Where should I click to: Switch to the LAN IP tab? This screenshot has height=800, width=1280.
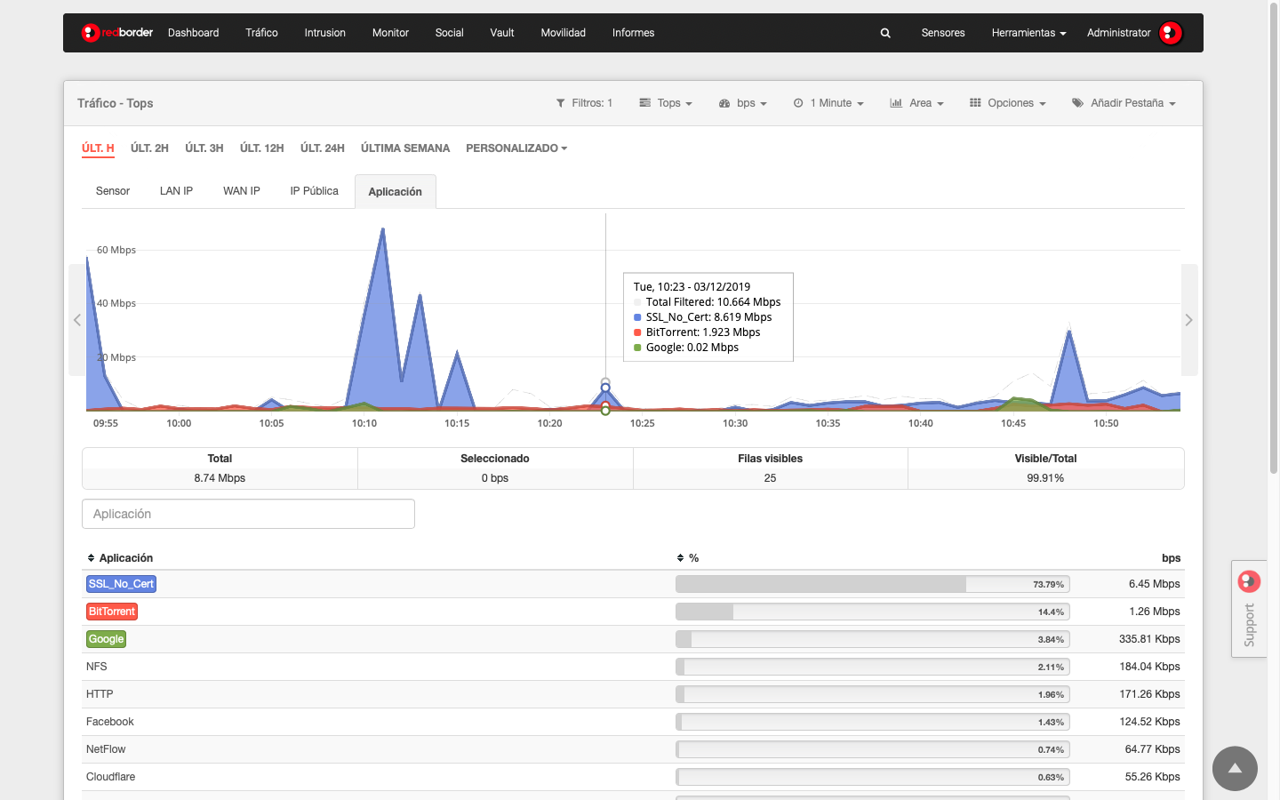176,191
